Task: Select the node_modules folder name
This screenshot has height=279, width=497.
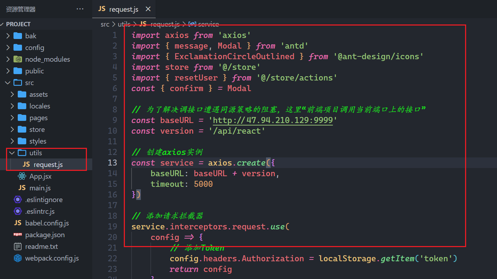Action: (48, 59)
